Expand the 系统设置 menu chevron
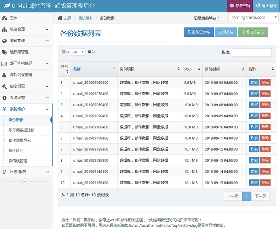 47,98
